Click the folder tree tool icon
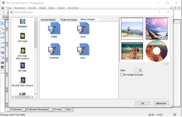Viewport: 182px width, 117px height. click(2, 57)
